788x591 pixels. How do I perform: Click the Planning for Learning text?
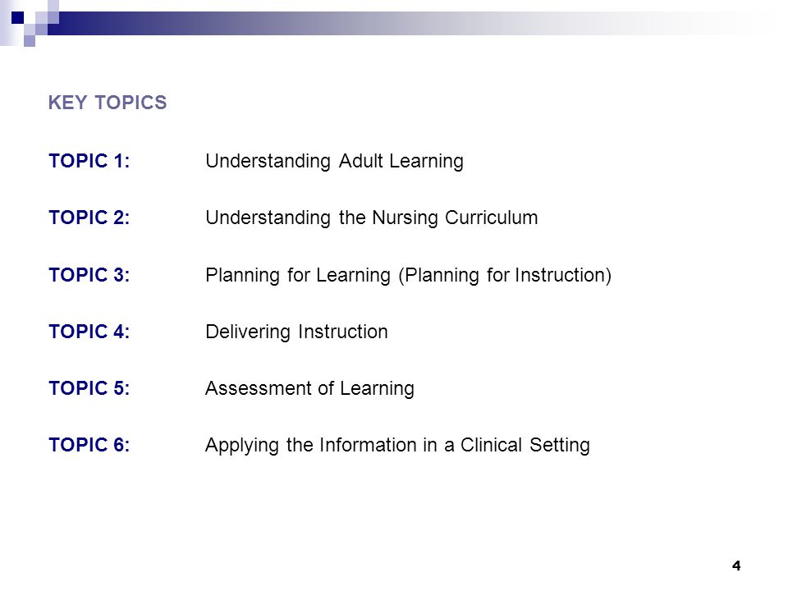[x=298, y=276]
